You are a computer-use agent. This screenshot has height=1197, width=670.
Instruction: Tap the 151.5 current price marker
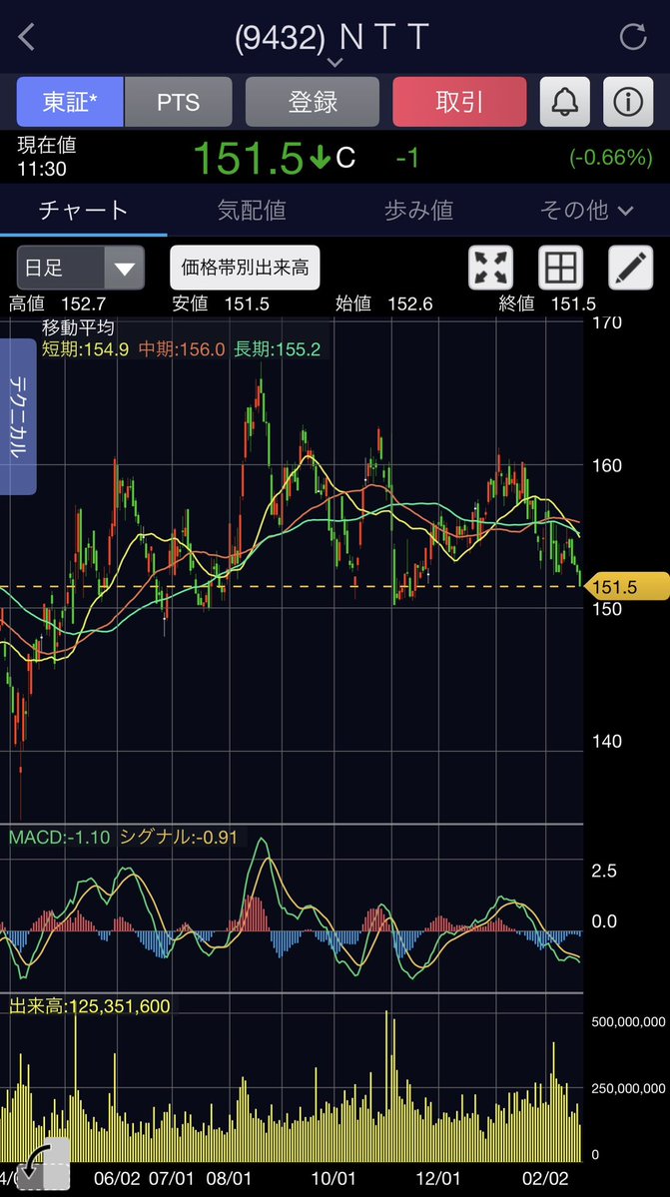624,587
